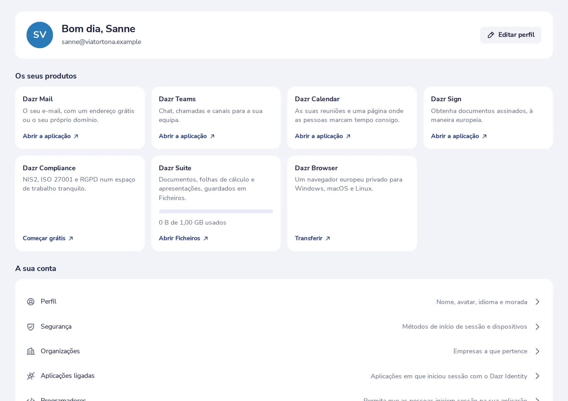
Task: Click the Dazr Teams card title
Action: point(177,99)
